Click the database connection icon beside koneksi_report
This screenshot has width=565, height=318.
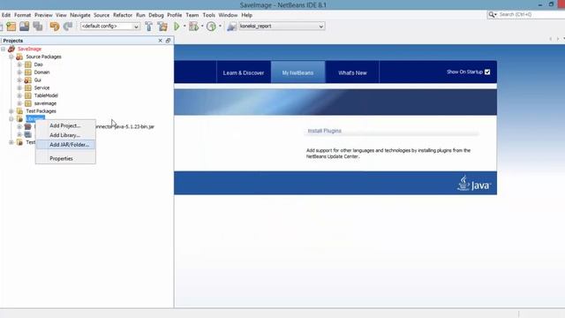click(231, 26)
